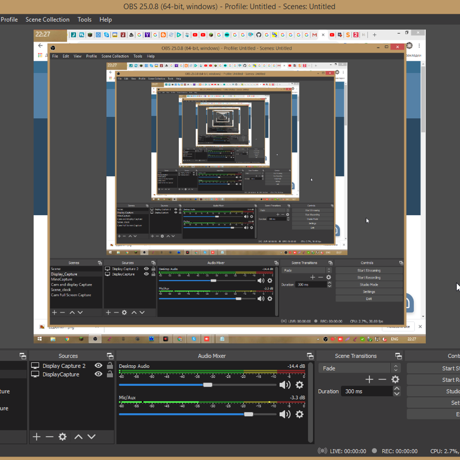Screen dimensions: 460x460
Task: Open source properties gear in Sources toolbar
Action: [x=62, y=437]
